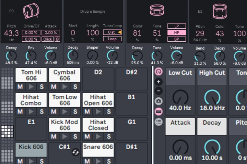Enable the Click button in kick module
The image size is (247, 164).
tap(48, 39)
